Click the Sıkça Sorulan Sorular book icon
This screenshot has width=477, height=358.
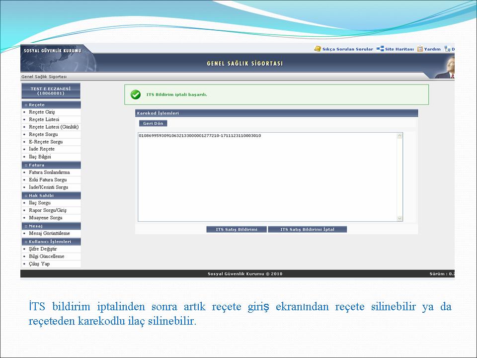318,49
